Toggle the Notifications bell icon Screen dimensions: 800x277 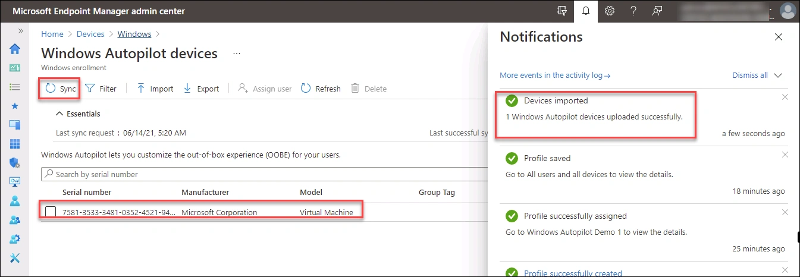pos(586,11)
